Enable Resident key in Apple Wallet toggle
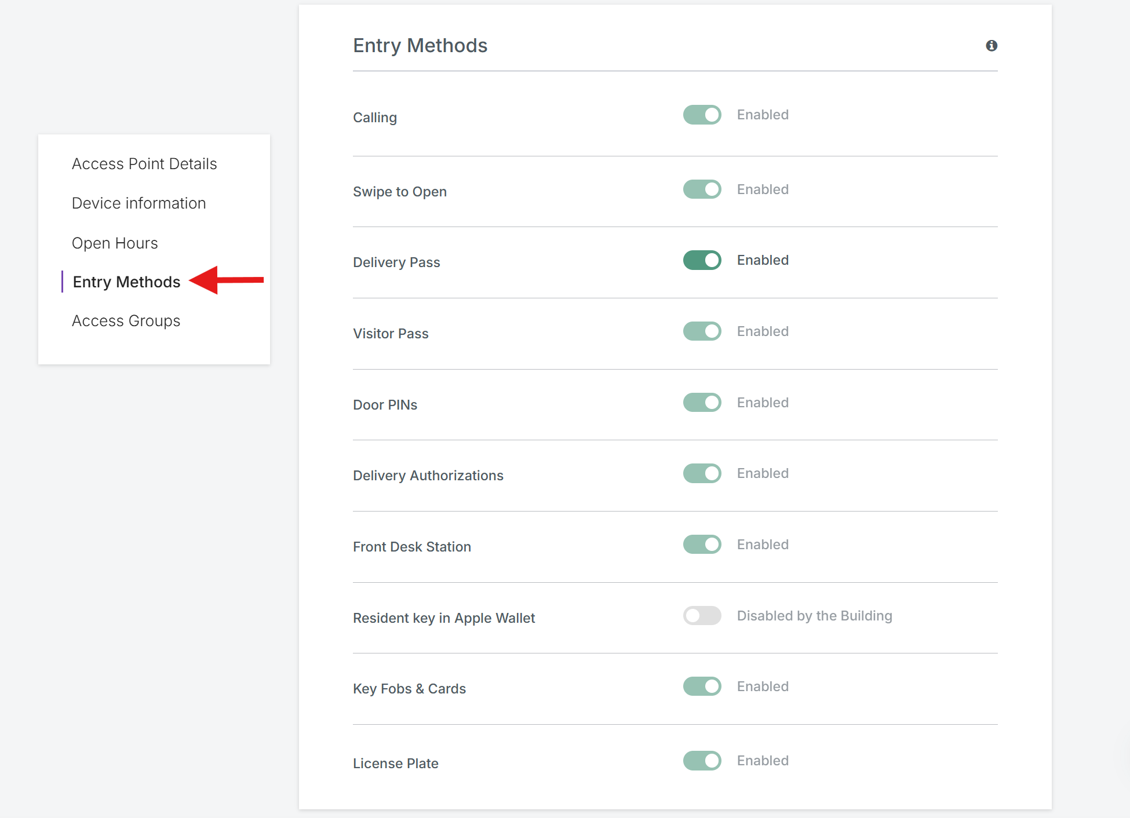The image size is (1130, 818). 702,616
